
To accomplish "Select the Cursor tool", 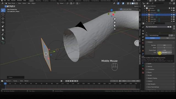I will point(3,14).
